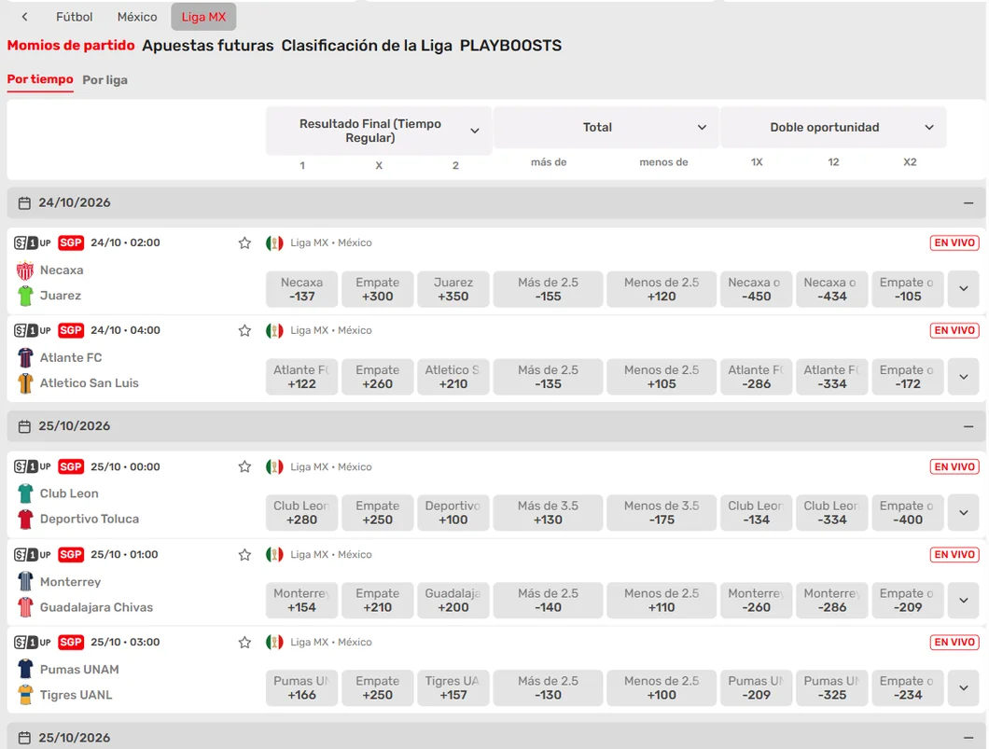Expand more markets for Club Leon match
Screen dimensions: 989x749
(964, 513)
